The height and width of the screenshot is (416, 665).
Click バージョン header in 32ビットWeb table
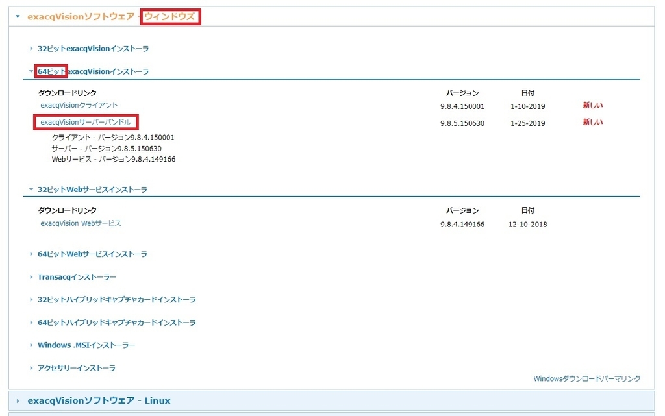coord(462,210)
